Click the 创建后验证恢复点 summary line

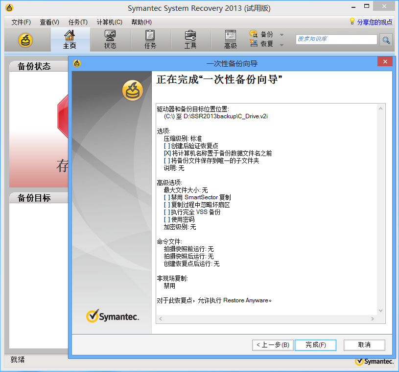191,146
